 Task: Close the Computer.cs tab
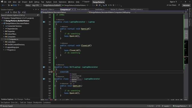(75, 9)
